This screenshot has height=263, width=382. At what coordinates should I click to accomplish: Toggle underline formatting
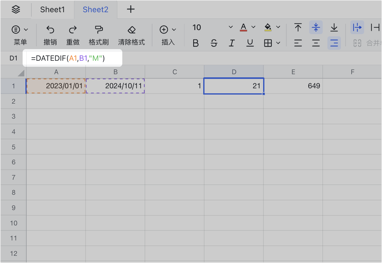pyautogui.click(x=250, y=43)
